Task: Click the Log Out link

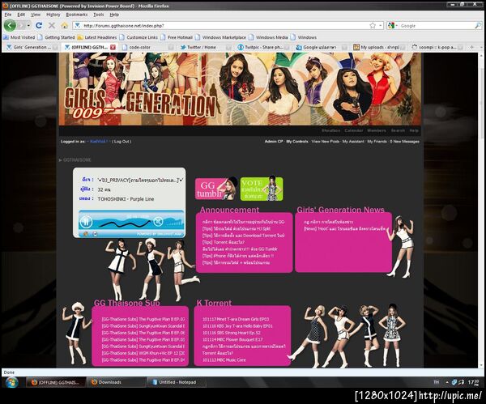Action: (122, 141)
